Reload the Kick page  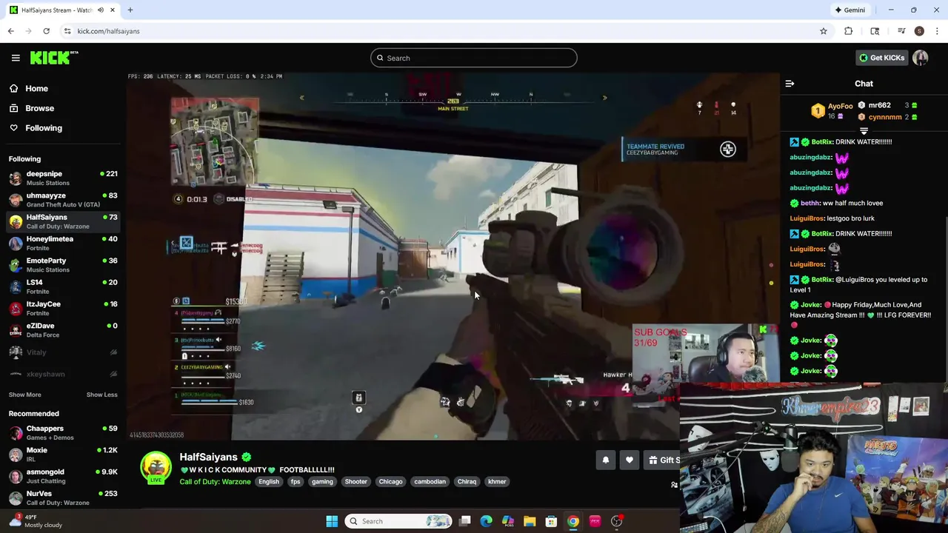46,31
